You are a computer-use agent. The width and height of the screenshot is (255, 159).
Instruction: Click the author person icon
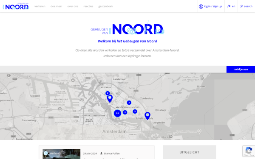click(x=101, y=153)
